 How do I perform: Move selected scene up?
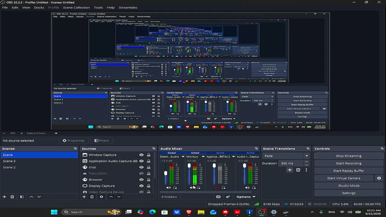(x=31, y=197)
